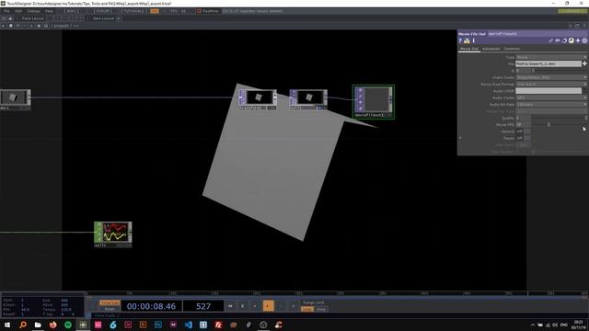Open the operator help question-mark icon
The width and height of the screenshot is (589, 331).
(460, 40)
